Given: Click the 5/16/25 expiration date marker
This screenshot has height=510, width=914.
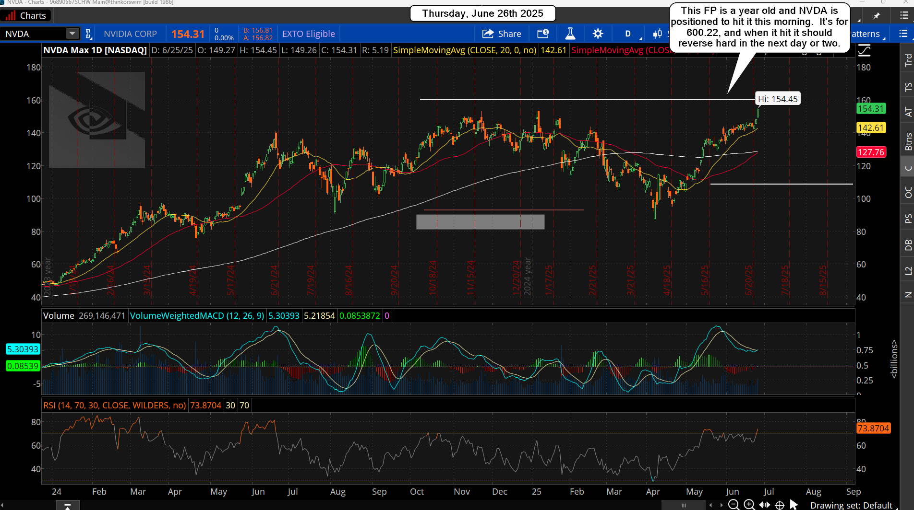Looking at the screenshot, I should click(x=705, y=280).
